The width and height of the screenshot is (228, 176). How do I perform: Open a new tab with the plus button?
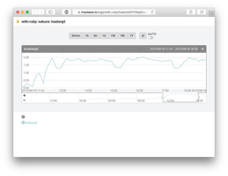(x=212, y=14)
